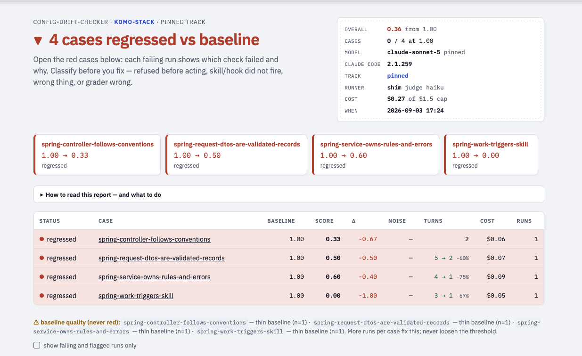
Task: Follow spring-request-dtos-are-validated-records link in the table
Action: click(162, 258)
